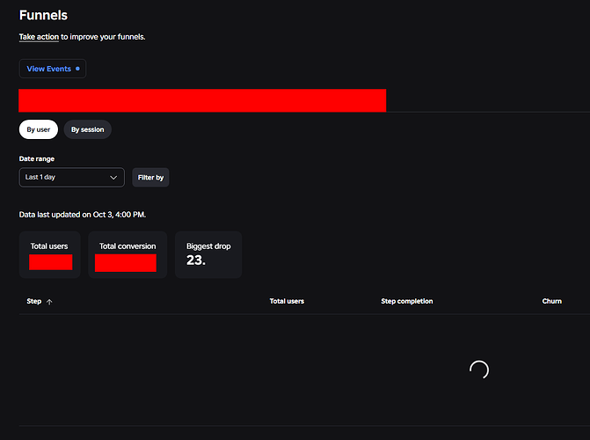
Task: Click the Data last updated timestamp text
Action: tap(83, 215)
